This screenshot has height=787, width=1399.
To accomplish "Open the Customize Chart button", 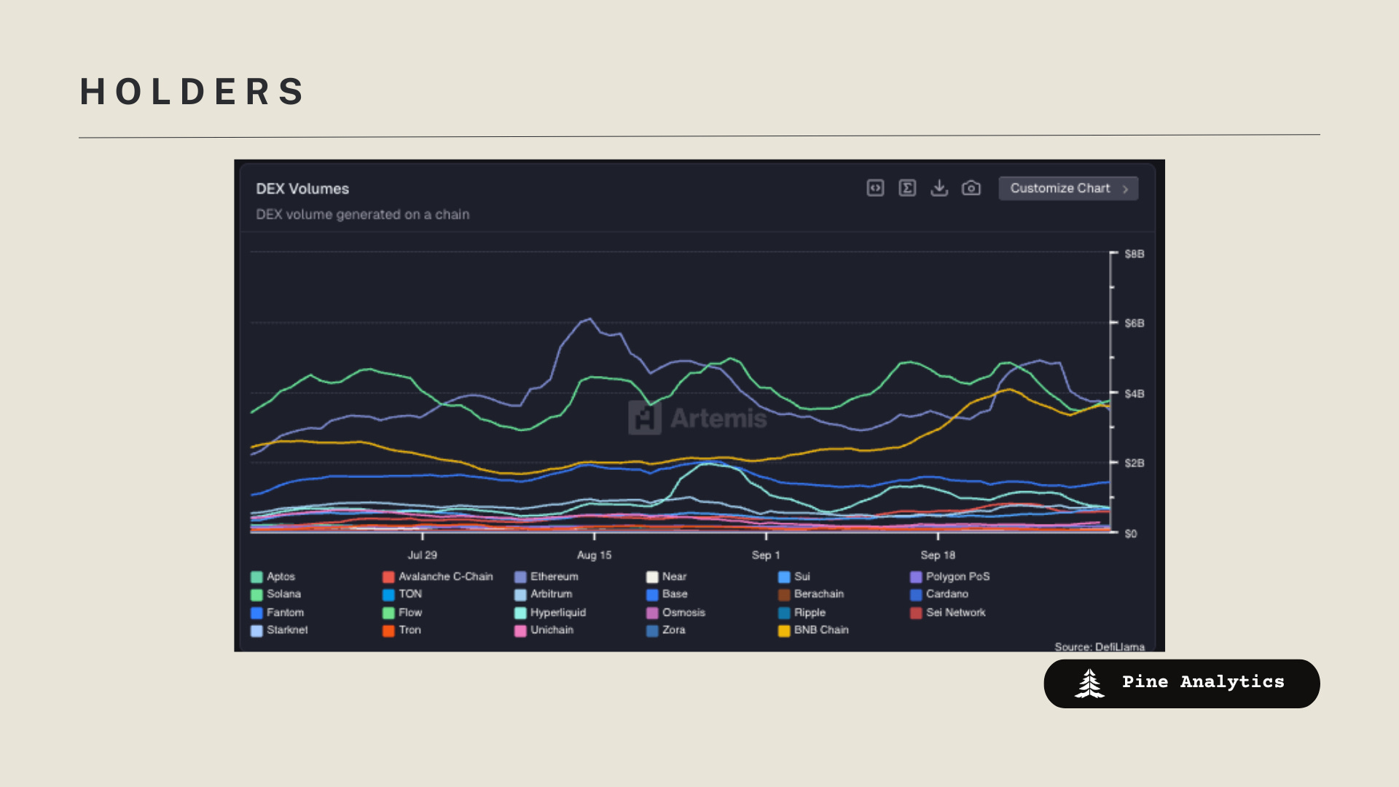I will tap(1060, 188).
